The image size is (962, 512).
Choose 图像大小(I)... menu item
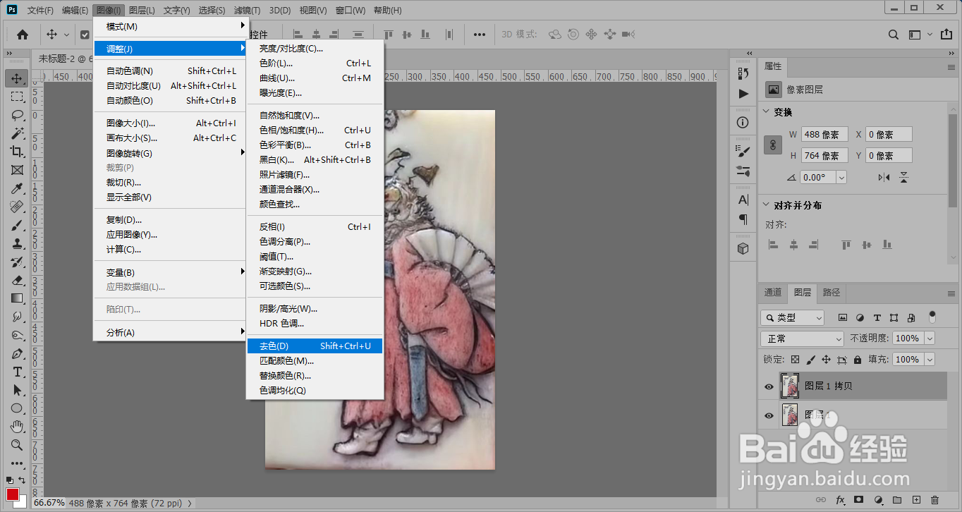171,123
